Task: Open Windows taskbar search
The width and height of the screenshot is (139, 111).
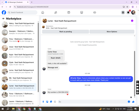Action: coord(8,109)
